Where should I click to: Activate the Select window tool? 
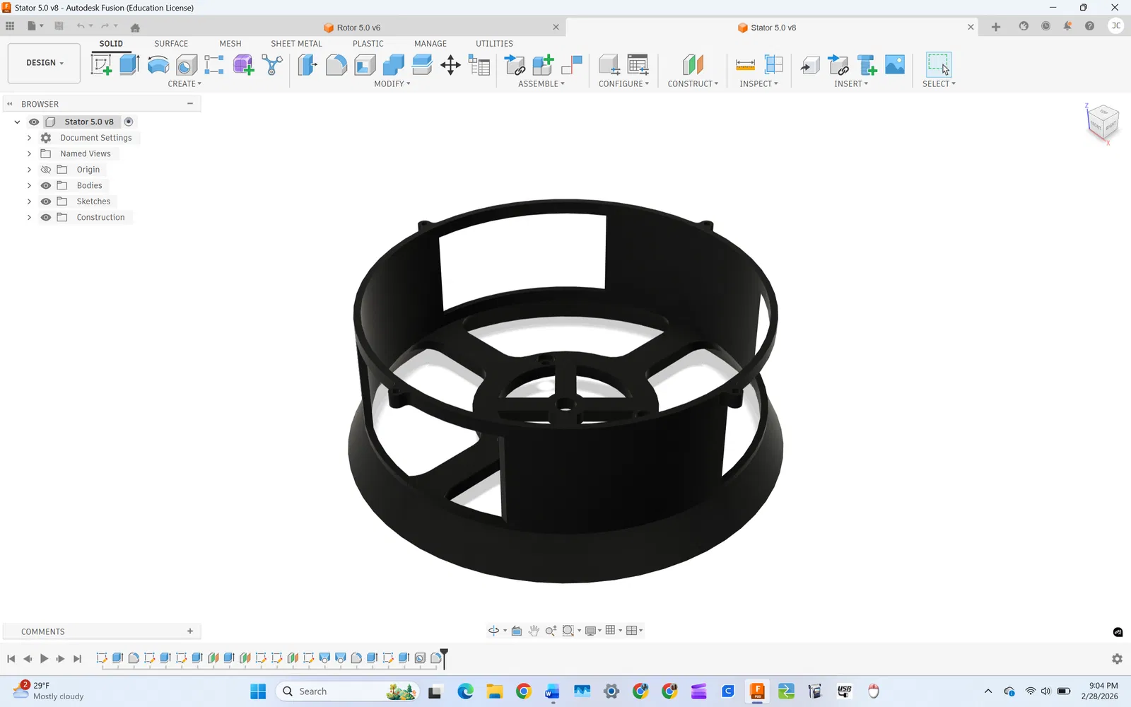click(939, 65)
